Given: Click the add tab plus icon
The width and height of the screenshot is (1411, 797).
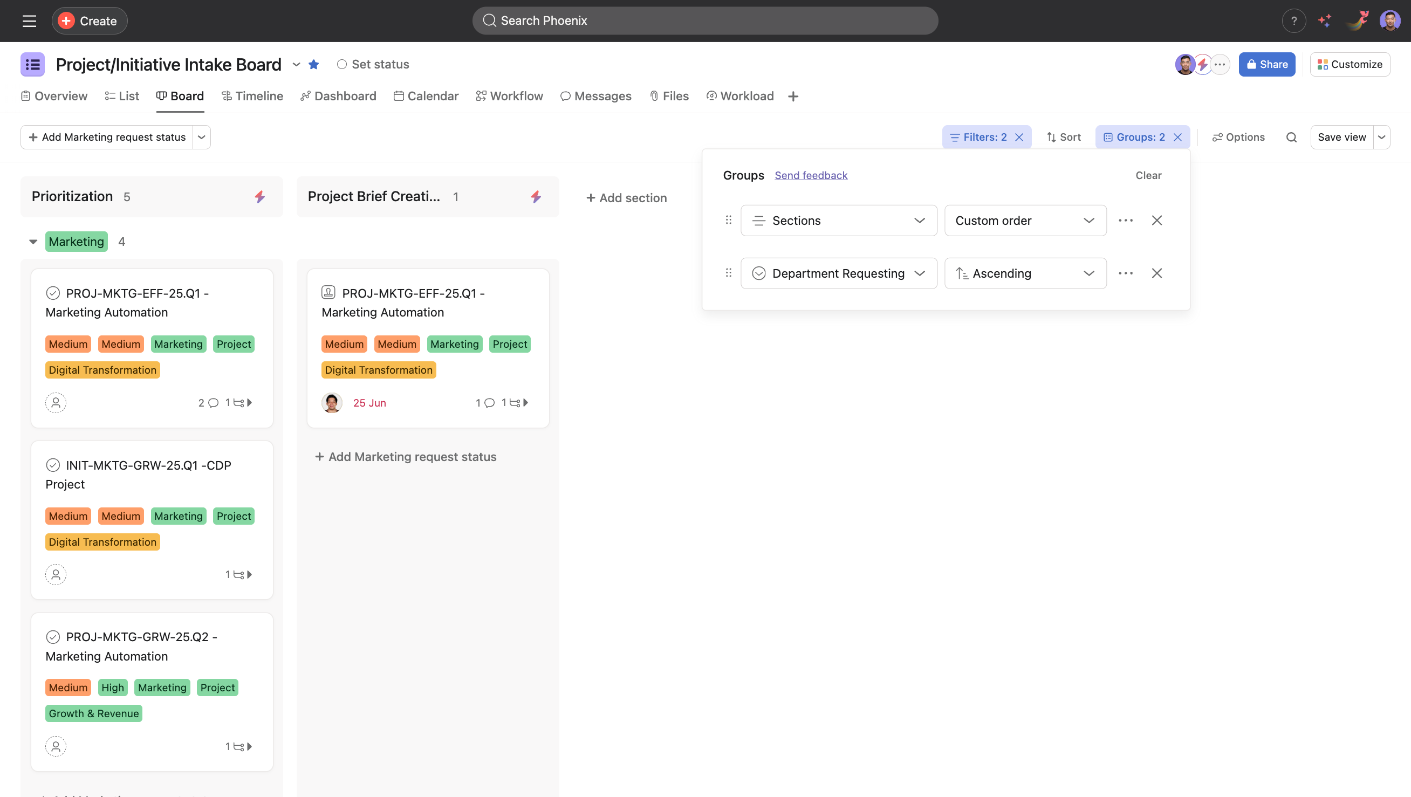Looking at the screenshot, I should click(x=793, y=97).
